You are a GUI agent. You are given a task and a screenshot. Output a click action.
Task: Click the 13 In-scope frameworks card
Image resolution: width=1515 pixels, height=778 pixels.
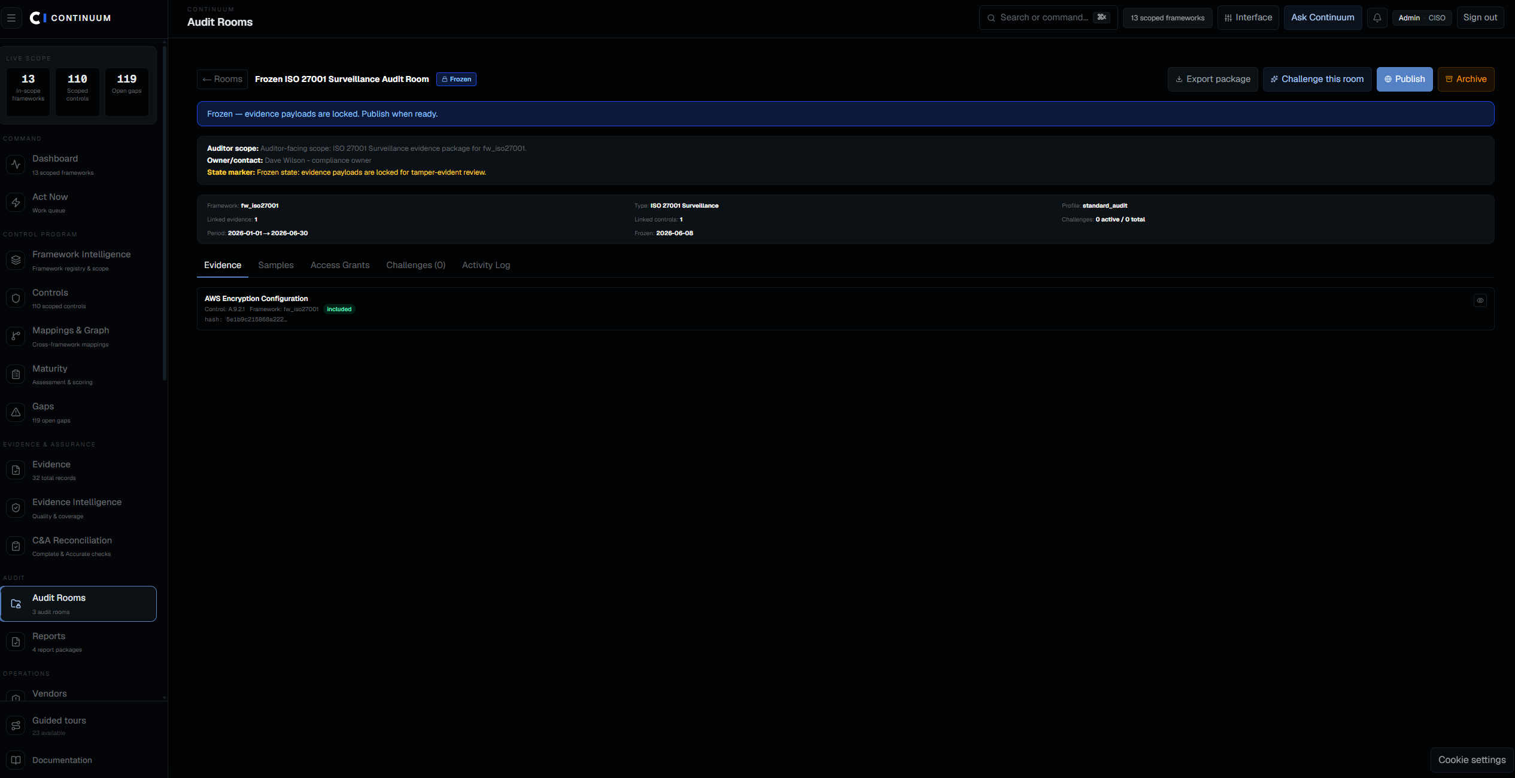click(x=28, y=92)
